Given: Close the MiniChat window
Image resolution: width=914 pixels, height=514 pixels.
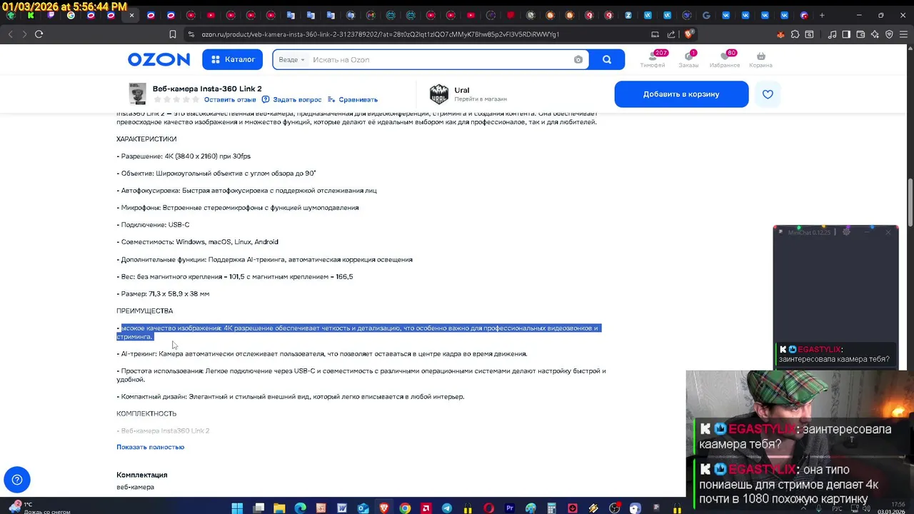Looking at the screenshot, I should (x=888, y=232).
